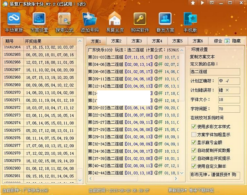Open 易算主页 house icon

[115, 18]
